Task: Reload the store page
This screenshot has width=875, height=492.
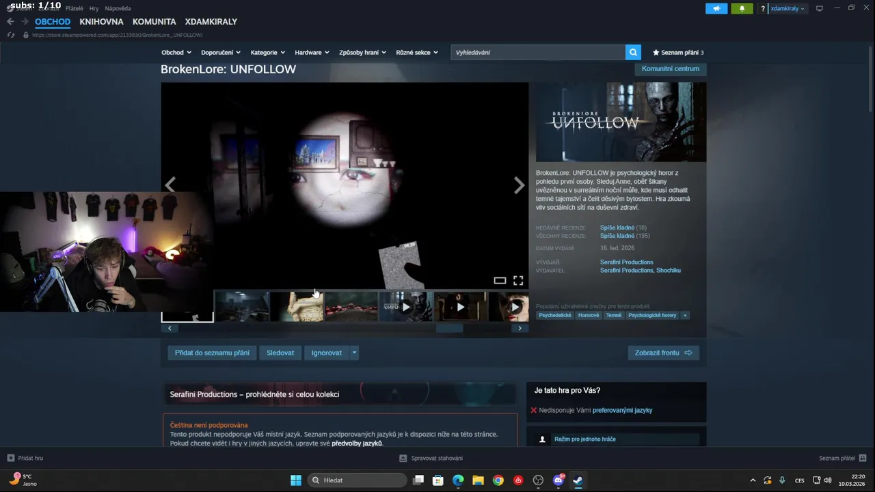Action: click(x=11, y=35)
